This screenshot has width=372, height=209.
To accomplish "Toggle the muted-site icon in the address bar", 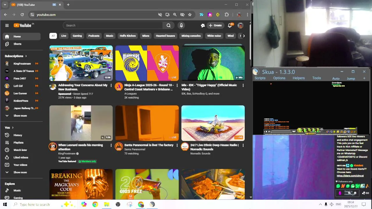I will (160, 15).
